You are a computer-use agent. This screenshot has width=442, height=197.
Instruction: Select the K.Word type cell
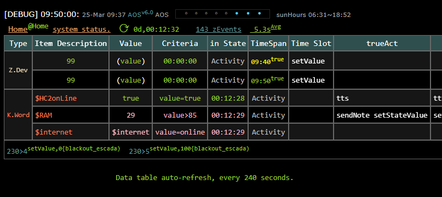[18, 115]
